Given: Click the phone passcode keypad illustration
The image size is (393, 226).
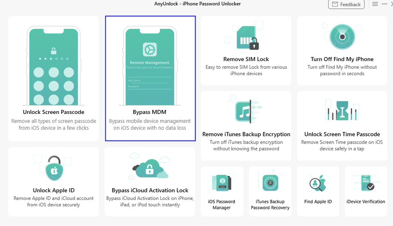Looking at the screenshot, I should pyautogui.click(x=53, y=65).
